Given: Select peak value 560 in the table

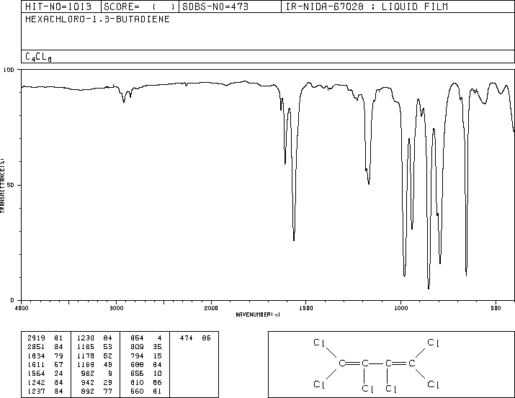Looking at the screenshot, I should (137, 391).
